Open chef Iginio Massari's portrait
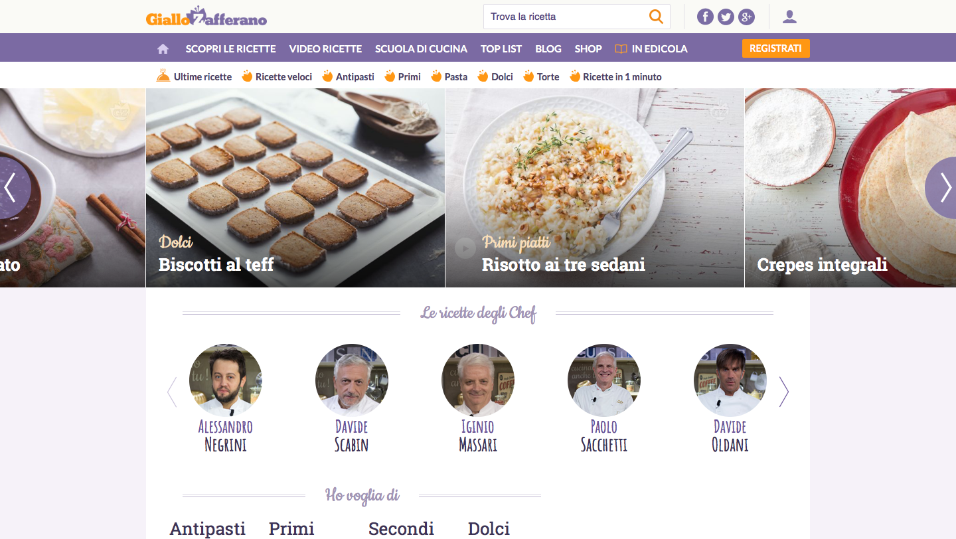 pos(478,380)
